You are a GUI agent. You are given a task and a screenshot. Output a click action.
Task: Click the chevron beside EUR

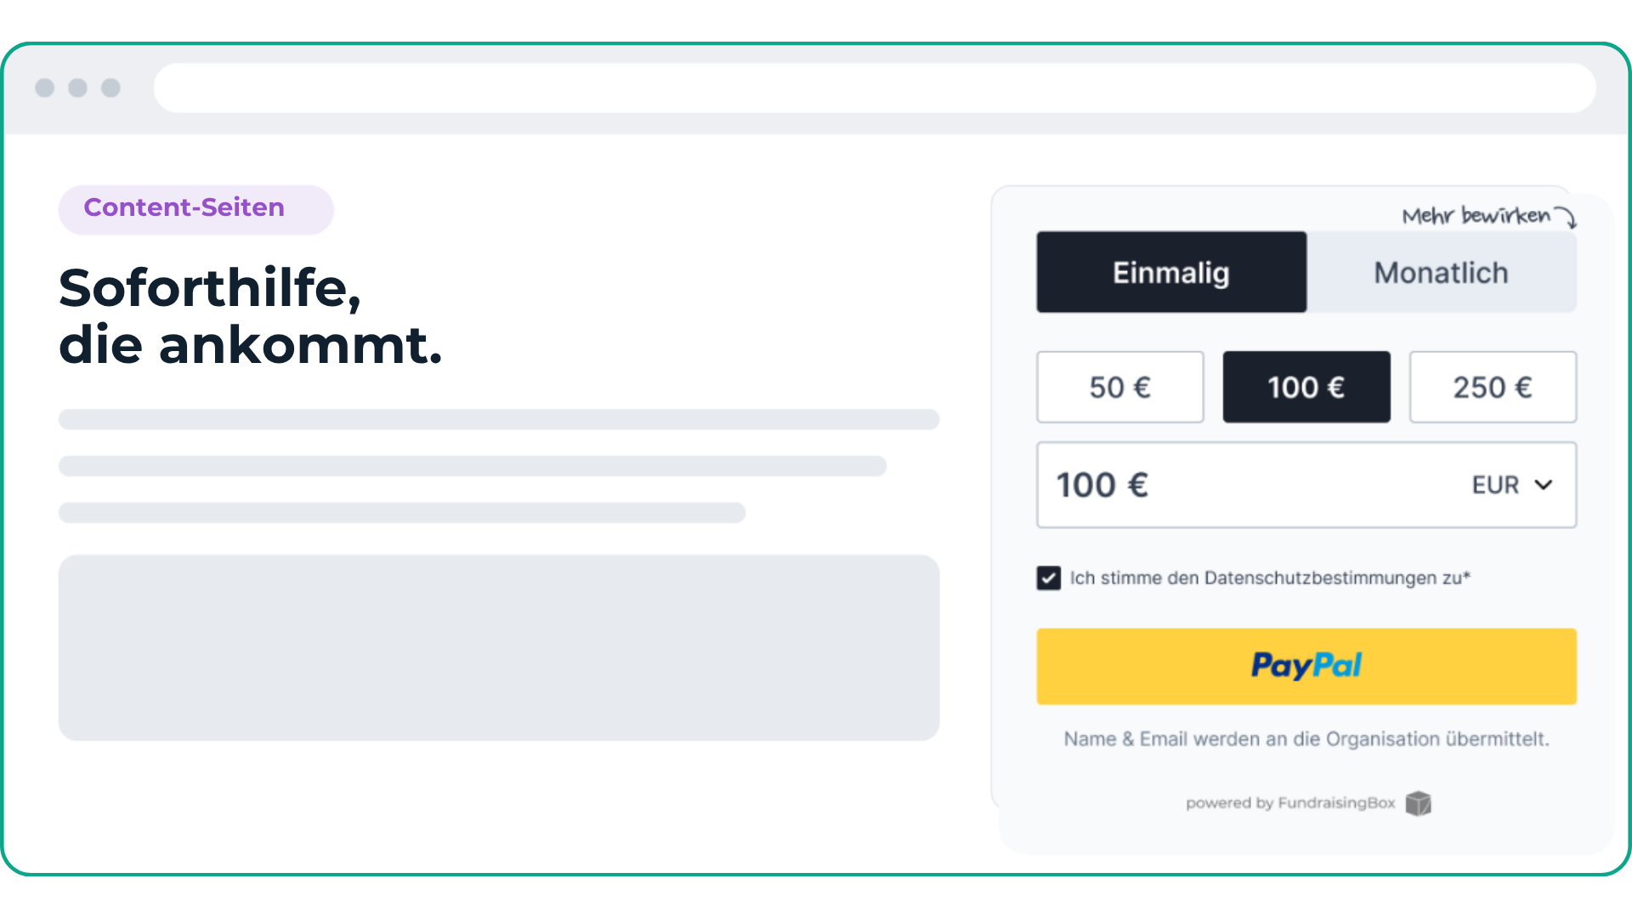[x=1544, y=484]
